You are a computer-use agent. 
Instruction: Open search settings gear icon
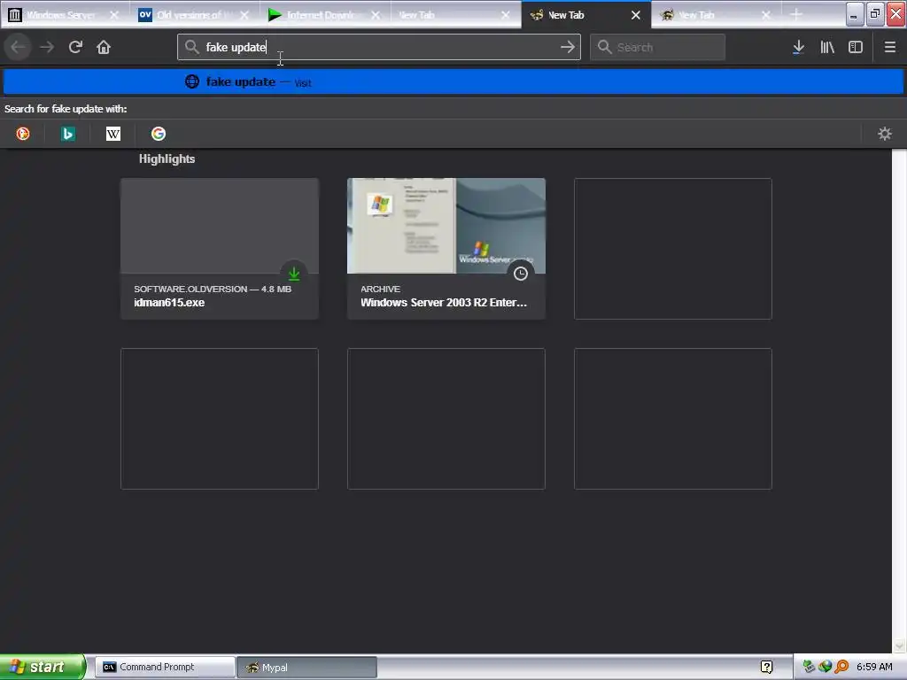coord(885,135)
